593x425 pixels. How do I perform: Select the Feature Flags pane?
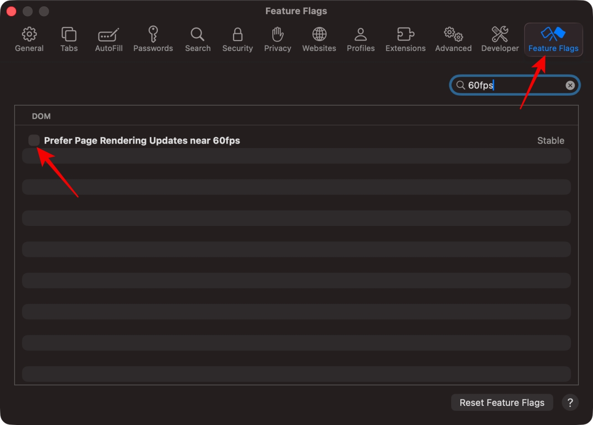pos(553,40)
